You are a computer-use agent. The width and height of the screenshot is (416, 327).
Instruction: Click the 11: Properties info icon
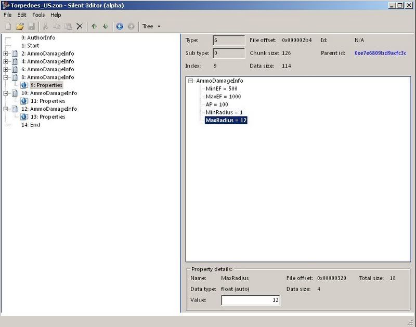(24, 101)
